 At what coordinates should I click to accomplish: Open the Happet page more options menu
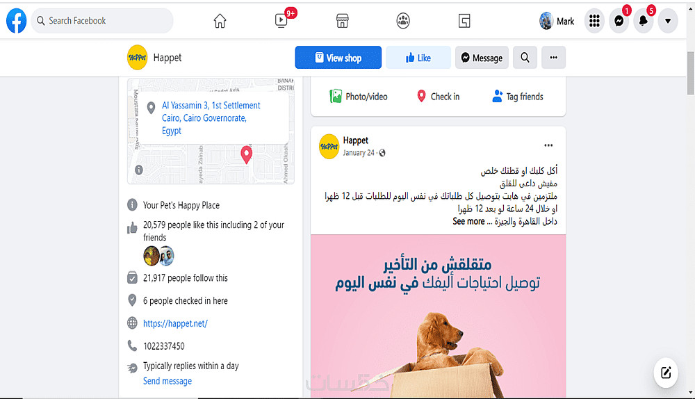tap(554, 58)
